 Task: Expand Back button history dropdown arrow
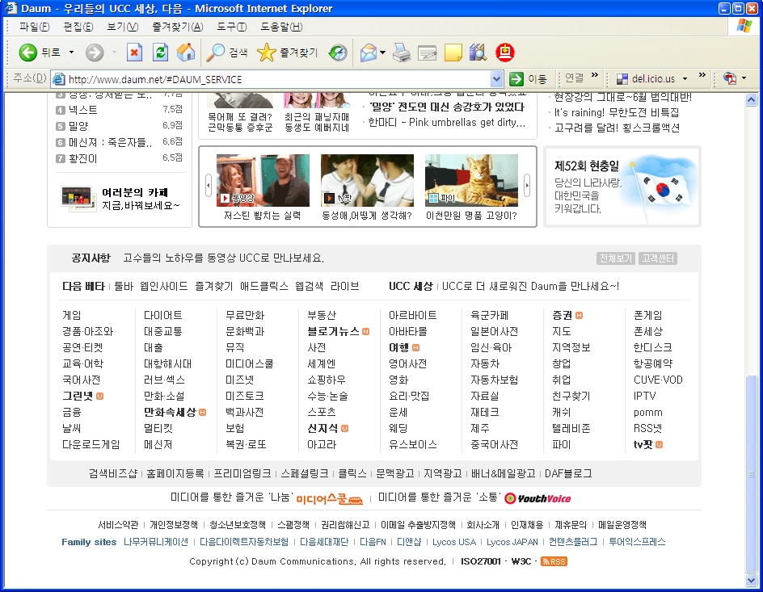click(71, 52)
